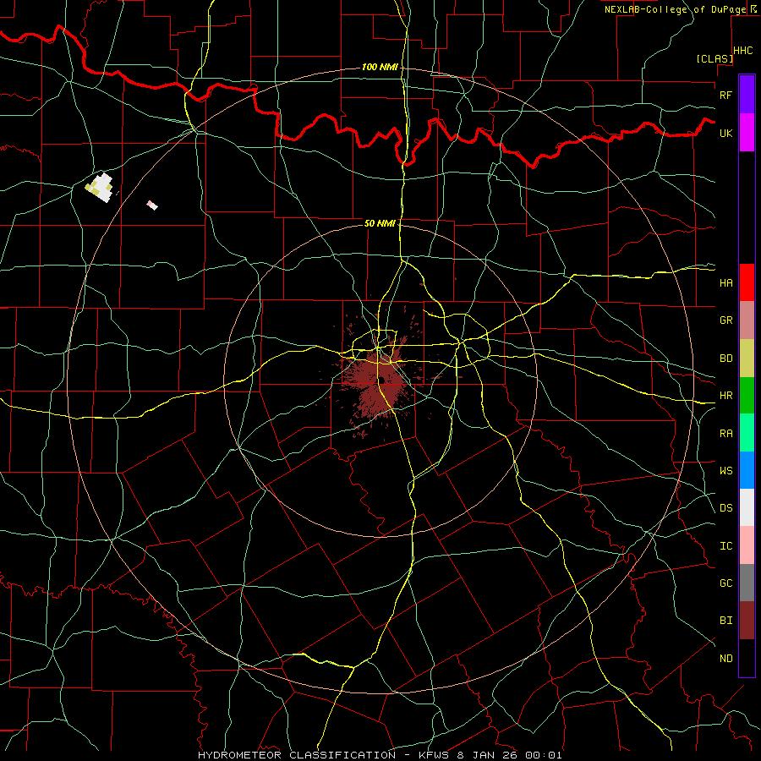Click the UK legend label

[725, 133]
